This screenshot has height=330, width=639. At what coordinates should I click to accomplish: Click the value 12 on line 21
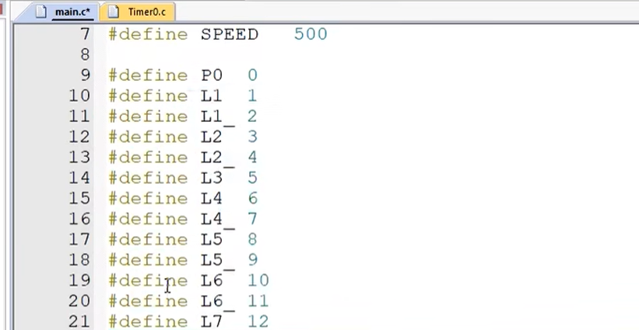coord(258,321)
